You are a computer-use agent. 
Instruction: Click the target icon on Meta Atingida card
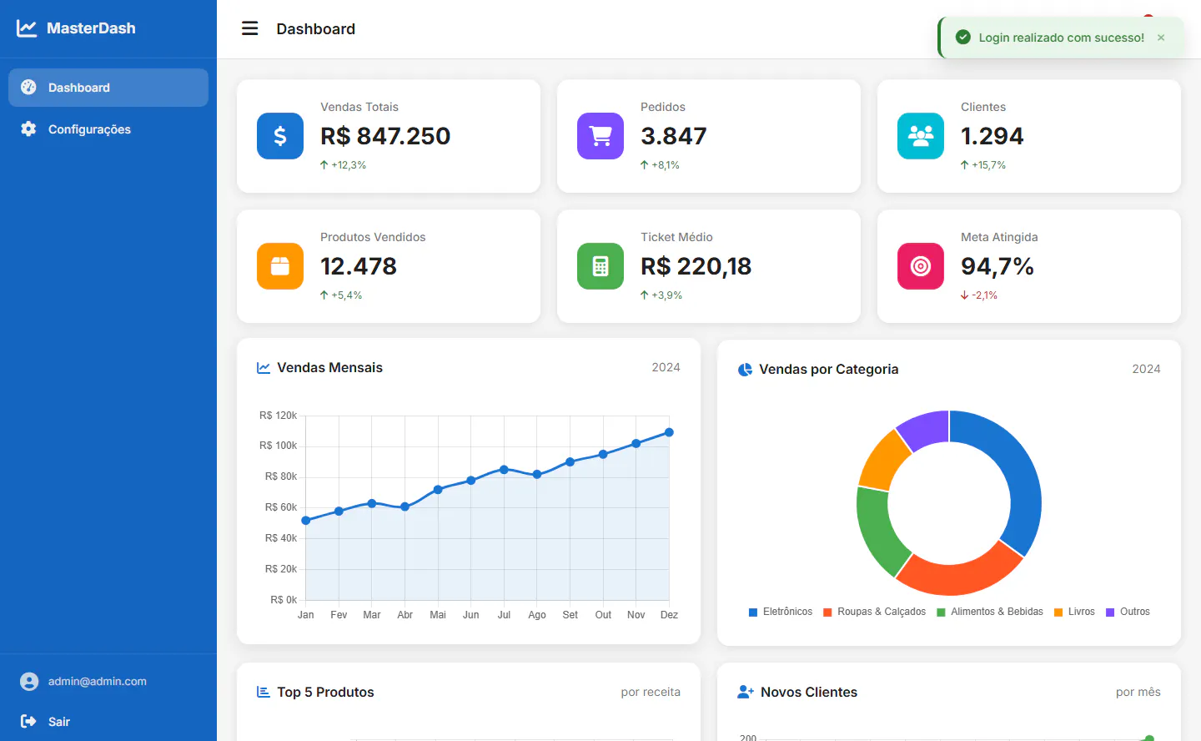tap(921, 266)
